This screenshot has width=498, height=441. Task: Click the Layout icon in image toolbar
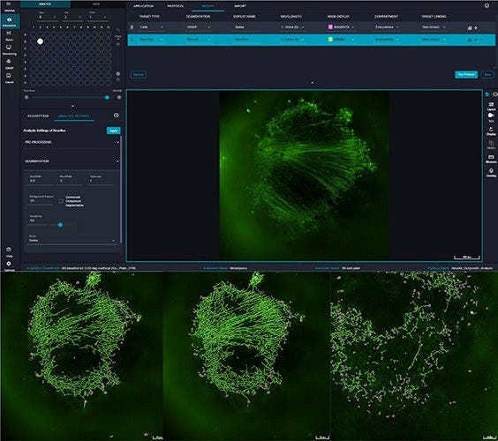491,106
